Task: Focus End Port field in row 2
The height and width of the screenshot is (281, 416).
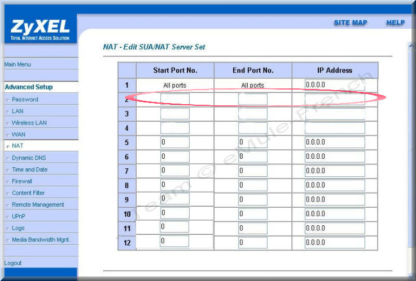Action: tap(252, 99)
